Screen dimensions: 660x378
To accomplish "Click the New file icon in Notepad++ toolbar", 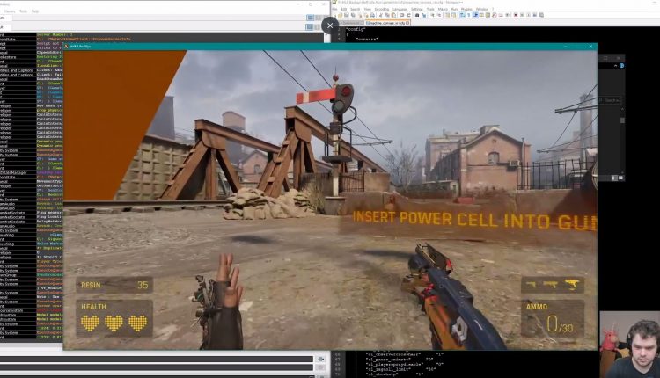I will pyautogui.click(x=334, y=15).
